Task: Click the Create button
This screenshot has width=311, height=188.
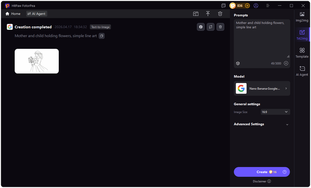Action: [262, 172]
